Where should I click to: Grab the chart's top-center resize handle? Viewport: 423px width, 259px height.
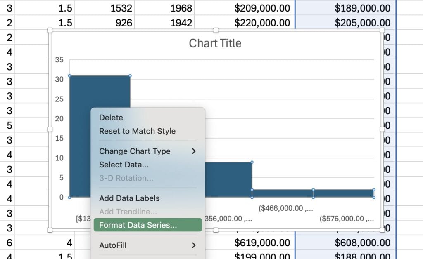(x=216, y=30)
